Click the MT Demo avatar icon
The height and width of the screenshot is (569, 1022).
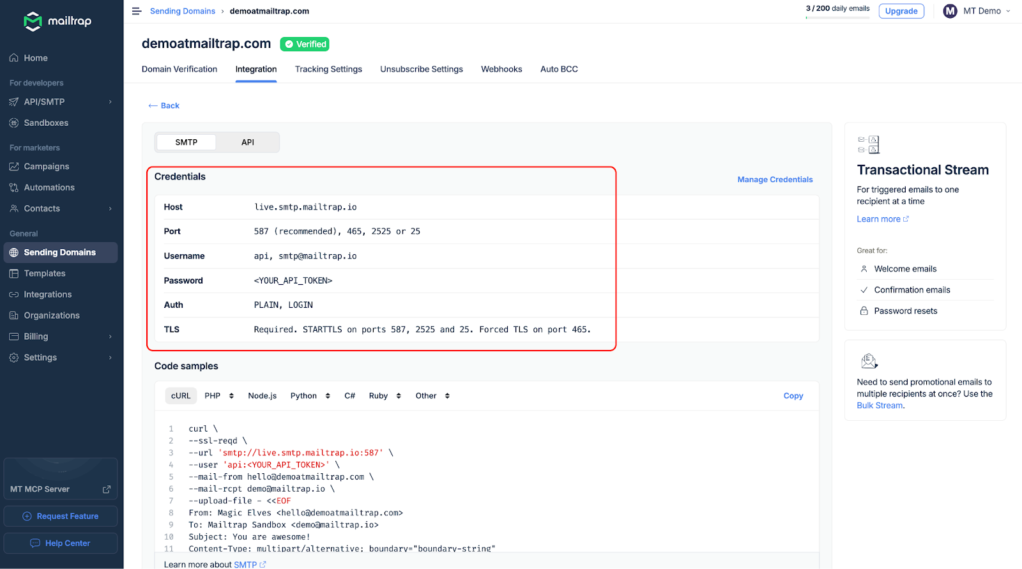950,11
